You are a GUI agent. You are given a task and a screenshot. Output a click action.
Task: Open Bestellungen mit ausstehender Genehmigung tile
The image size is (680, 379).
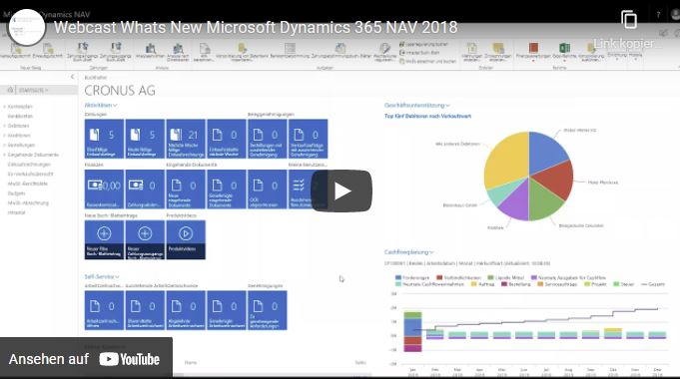(x=268, y=139)
